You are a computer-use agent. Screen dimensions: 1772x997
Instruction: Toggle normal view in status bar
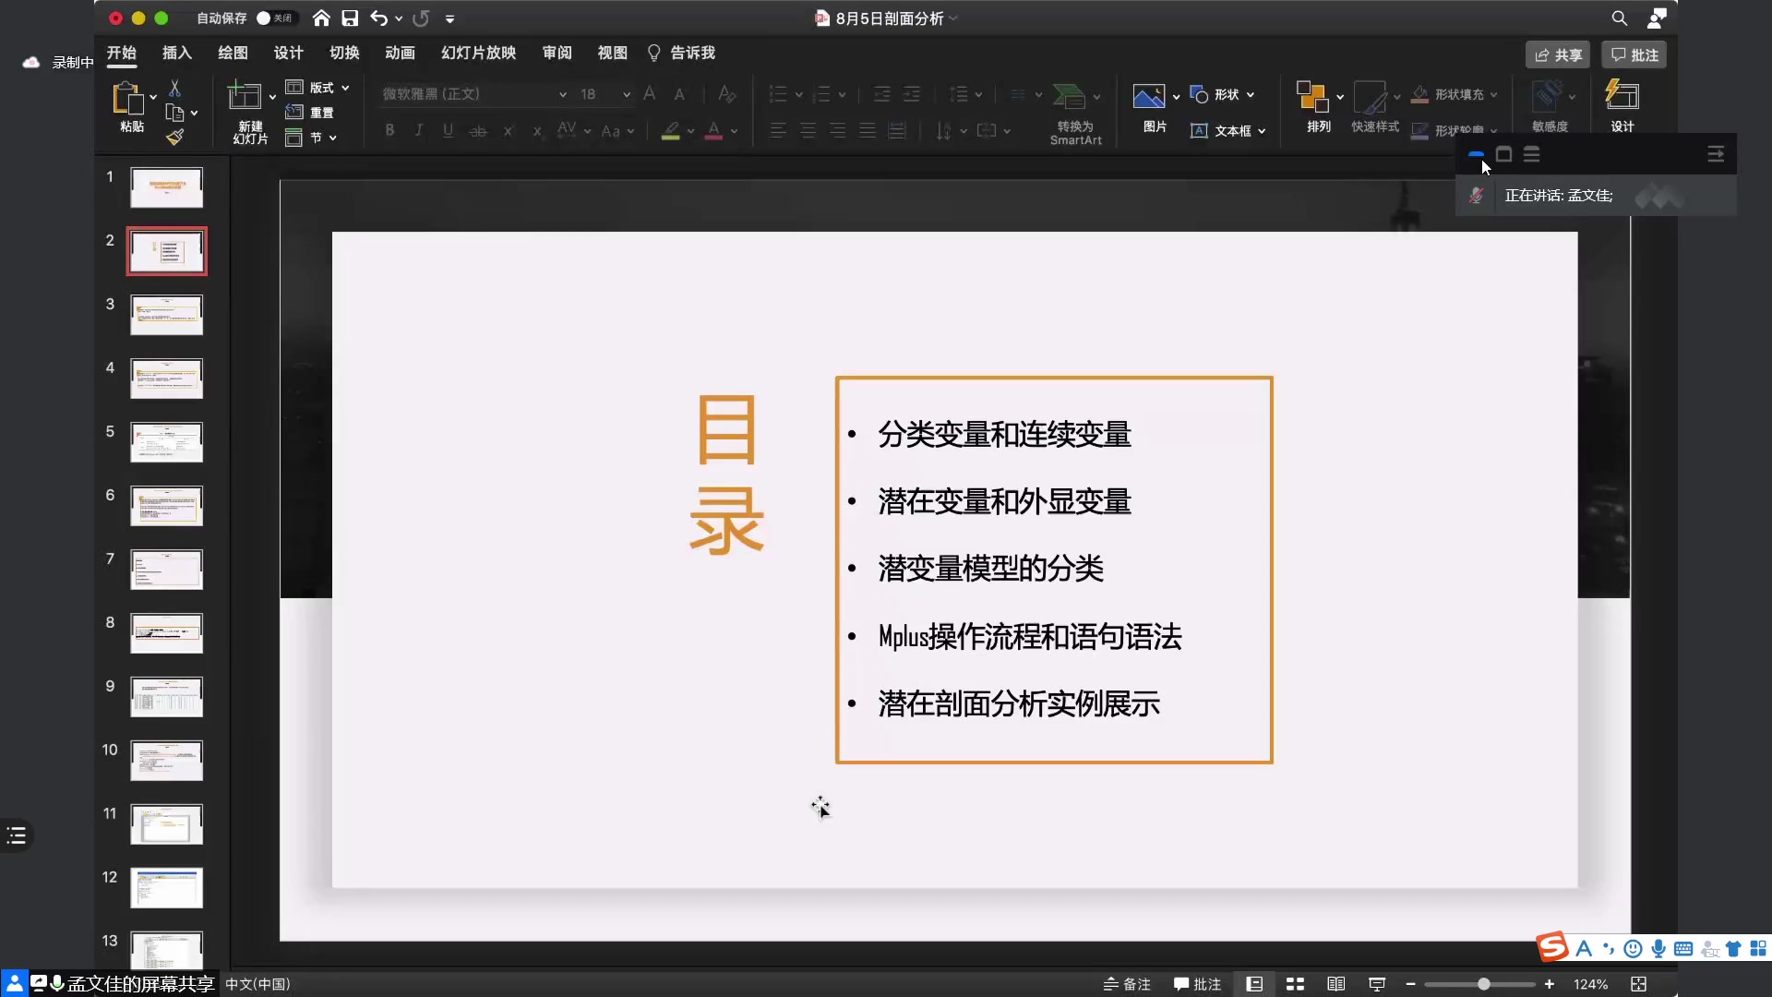[1254, 984]
